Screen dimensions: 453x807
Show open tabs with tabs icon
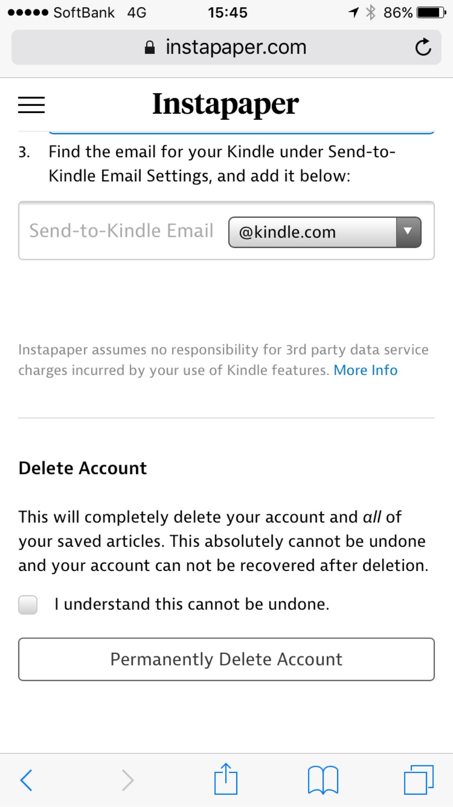(419, 780)
